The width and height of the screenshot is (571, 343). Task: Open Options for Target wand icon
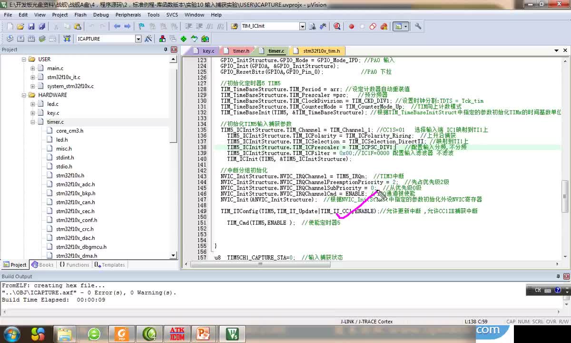[x=148, y=39]
